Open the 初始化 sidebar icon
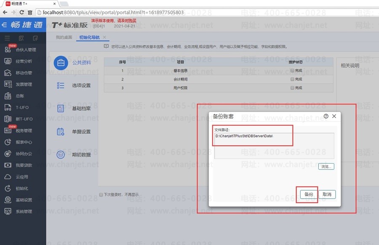379x245 pixels. (x=8, y=188)
